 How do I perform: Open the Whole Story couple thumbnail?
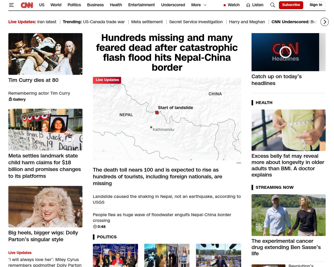[x=289, y=215]
